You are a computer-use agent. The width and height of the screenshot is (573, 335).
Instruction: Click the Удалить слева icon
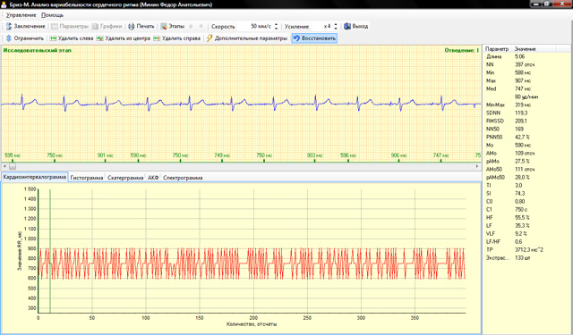point(53,38)
